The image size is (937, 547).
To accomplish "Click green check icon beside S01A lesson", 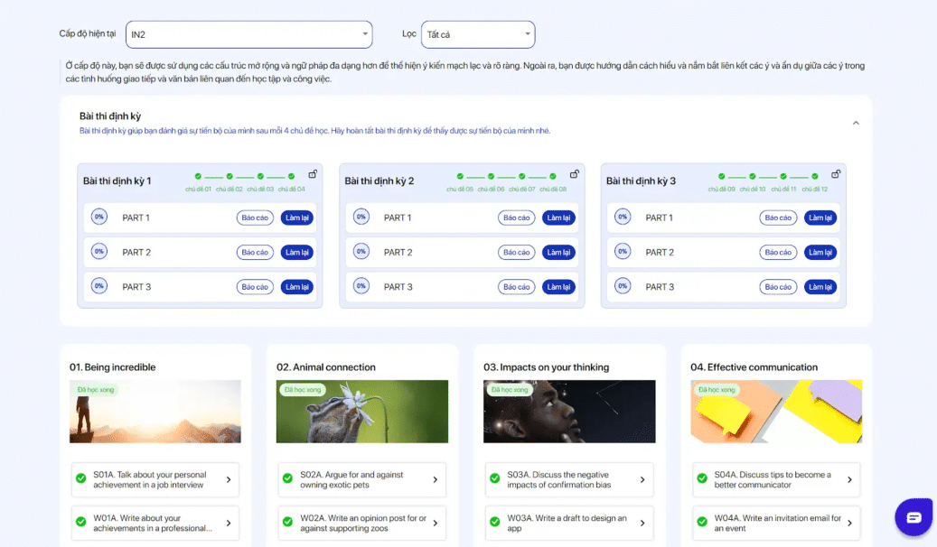I will 80,479.
